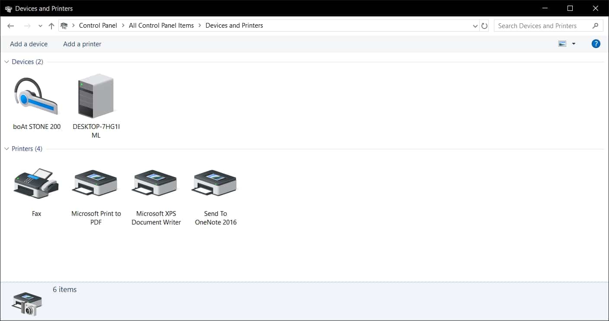
Task: Open the address bar history dropdown
Action: click(x=476, y=26)
